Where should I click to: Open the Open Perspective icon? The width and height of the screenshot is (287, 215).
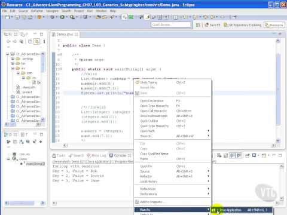198,25
